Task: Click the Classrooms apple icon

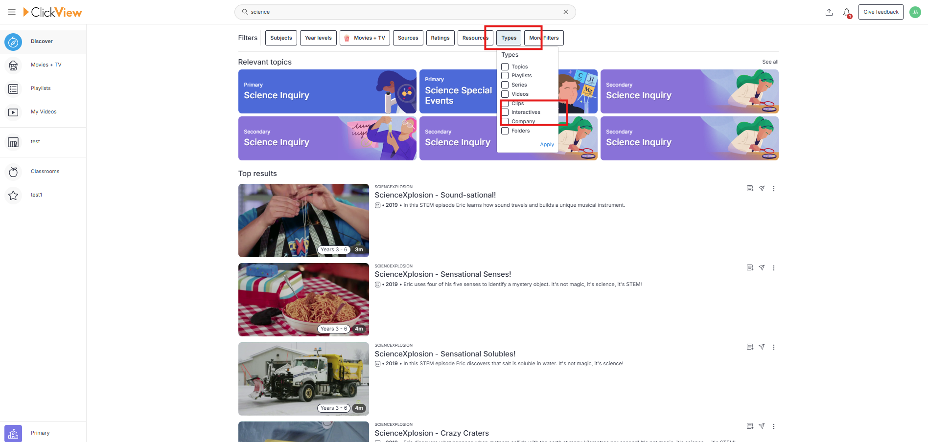Action: tap(13, 172)
